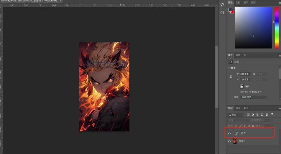
Task: Open the Color panel flyout menu
Action: click(280, 3)
